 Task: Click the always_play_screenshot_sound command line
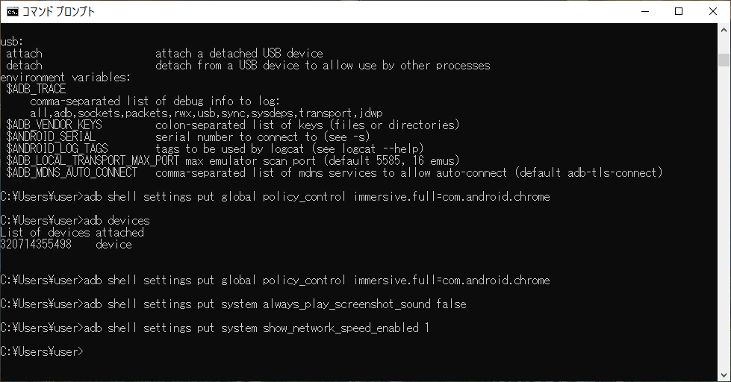[275, 304]
